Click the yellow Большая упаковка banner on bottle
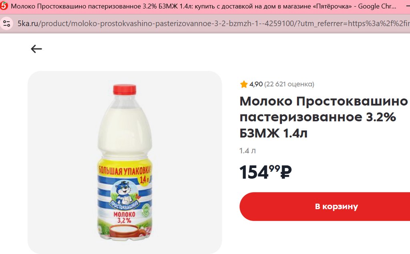Image resolution: width=410 pixels, height=254 pixels. click(x=125, y=171)
